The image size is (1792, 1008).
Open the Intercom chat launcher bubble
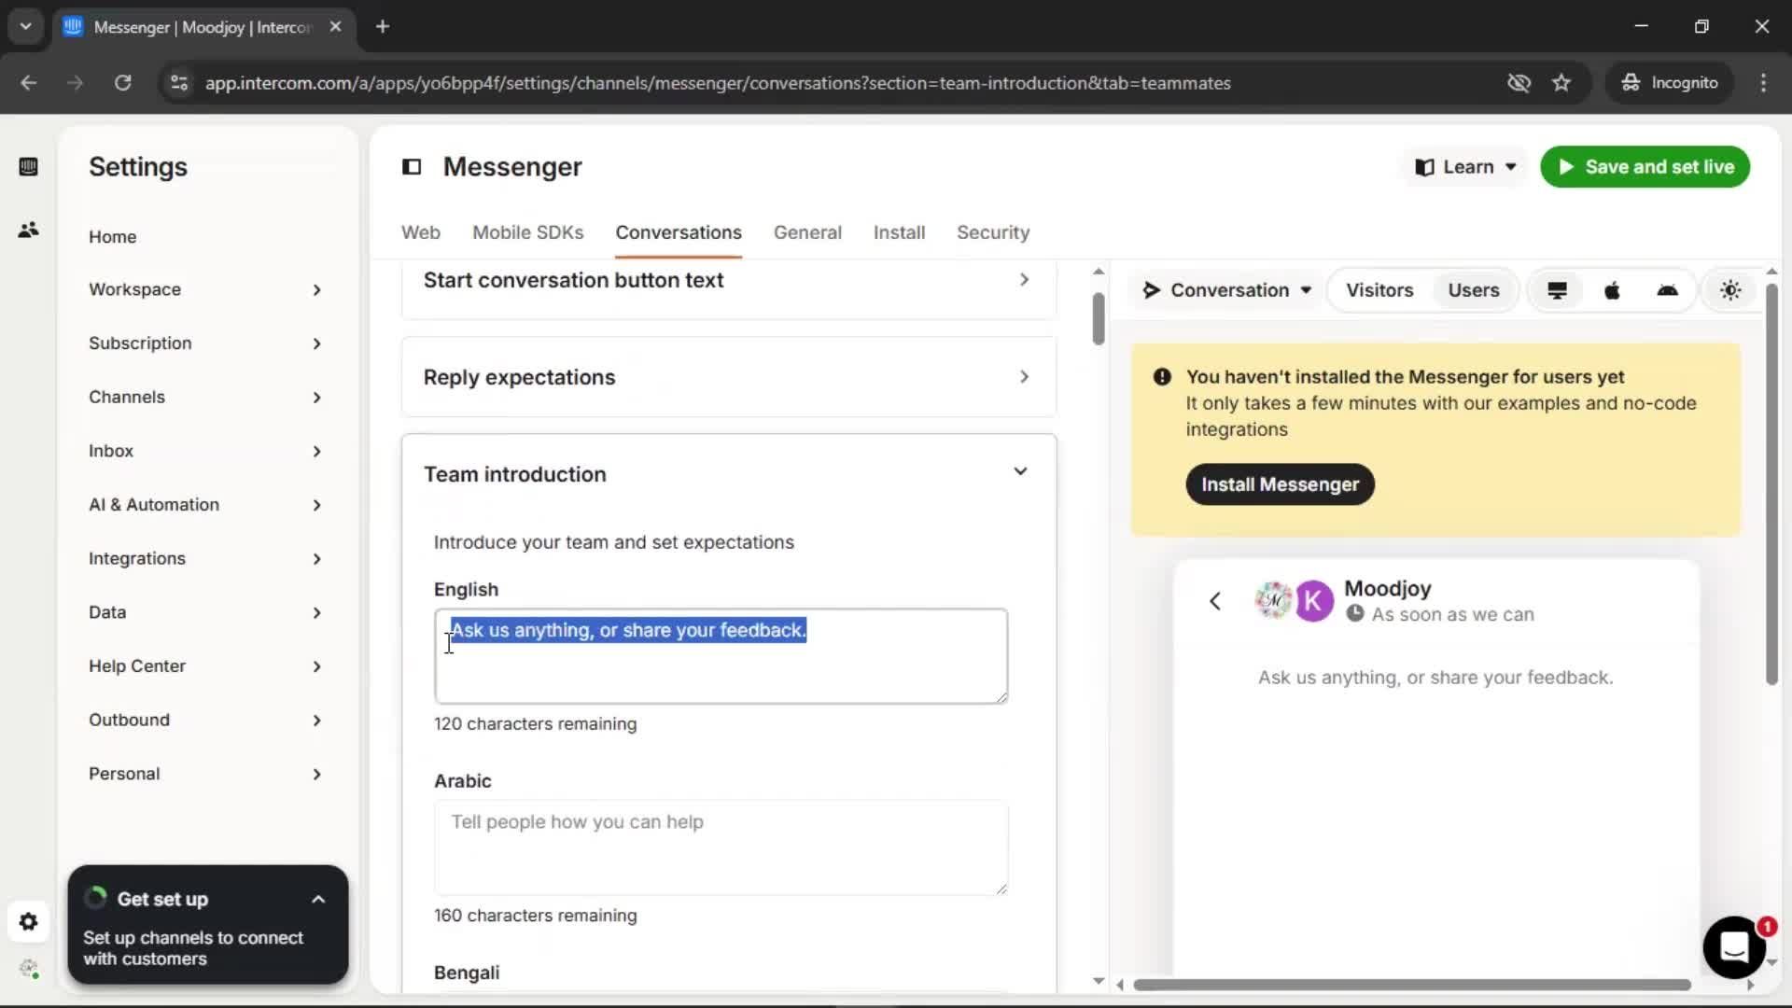coord(1734,947)
